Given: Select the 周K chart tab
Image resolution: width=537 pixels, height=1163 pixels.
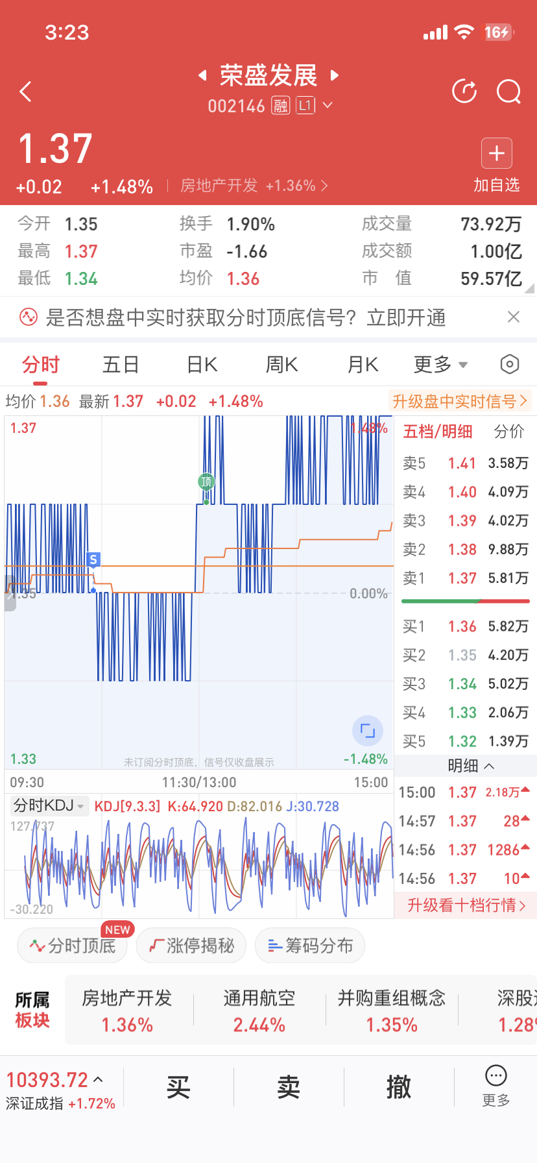Looking at the screenshot, I should [x=282, y=365].
